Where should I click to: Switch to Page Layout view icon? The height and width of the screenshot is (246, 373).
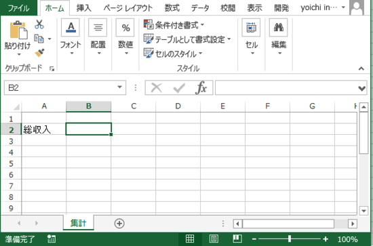[x=214, y=239]
